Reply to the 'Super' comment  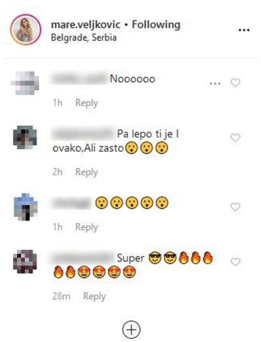click(x=94, y=297)
